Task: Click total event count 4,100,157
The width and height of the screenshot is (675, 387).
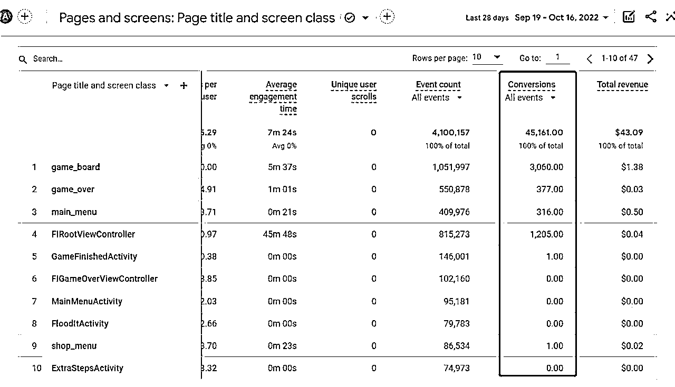Action: point(451,133)
